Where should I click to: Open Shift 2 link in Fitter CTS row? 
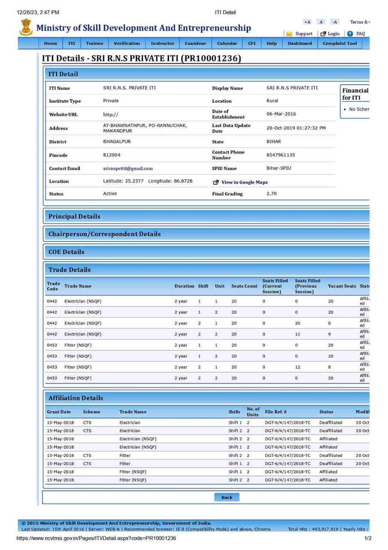[x=235, y=455]
